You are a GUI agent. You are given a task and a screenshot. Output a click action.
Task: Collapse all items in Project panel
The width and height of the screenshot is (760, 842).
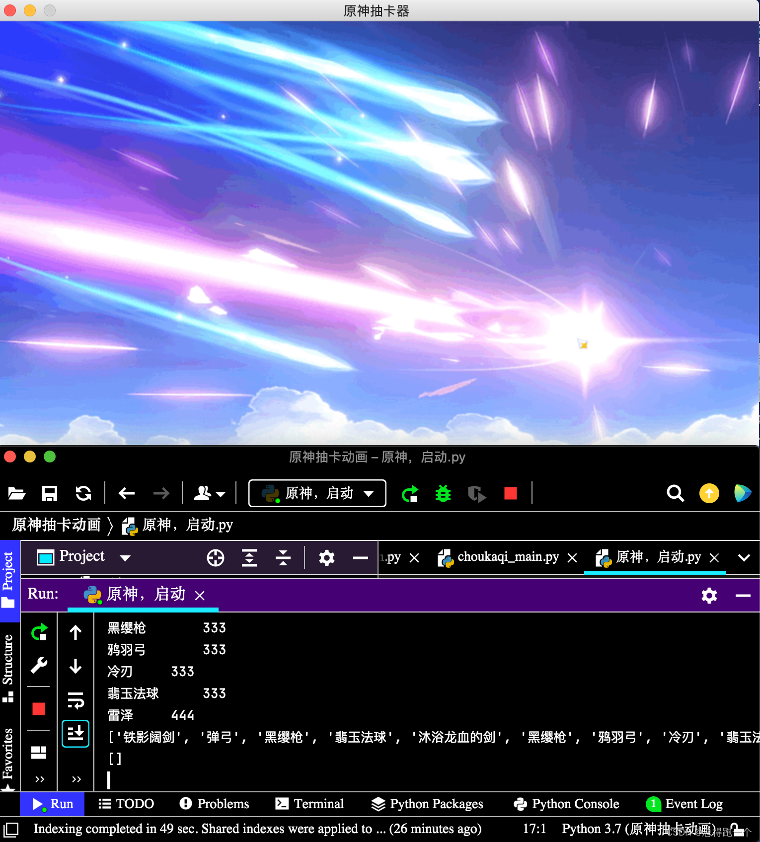tap(283, 558)
